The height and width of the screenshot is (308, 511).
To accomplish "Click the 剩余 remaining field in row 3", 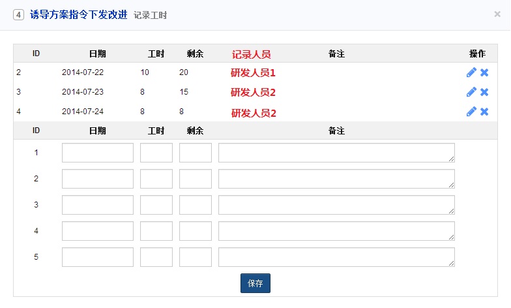I will pos(196,205).
